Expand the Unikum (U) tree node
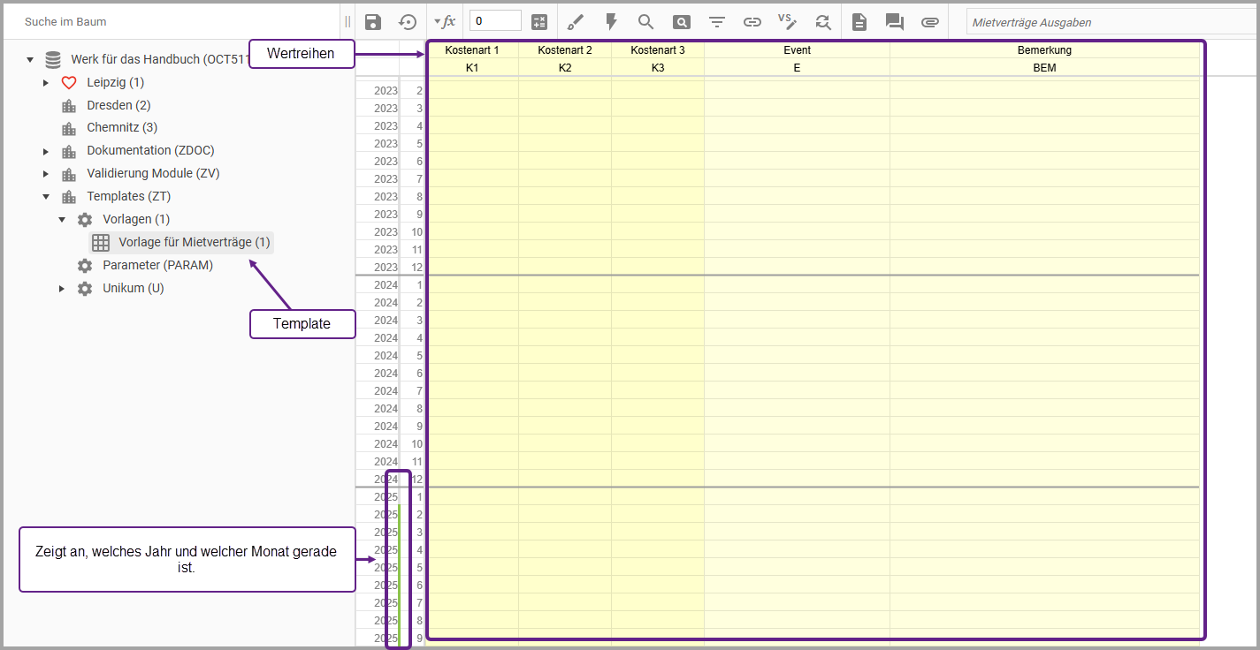Image resolution: width=1260 pixels, height=650 pixels. point(61,287)
